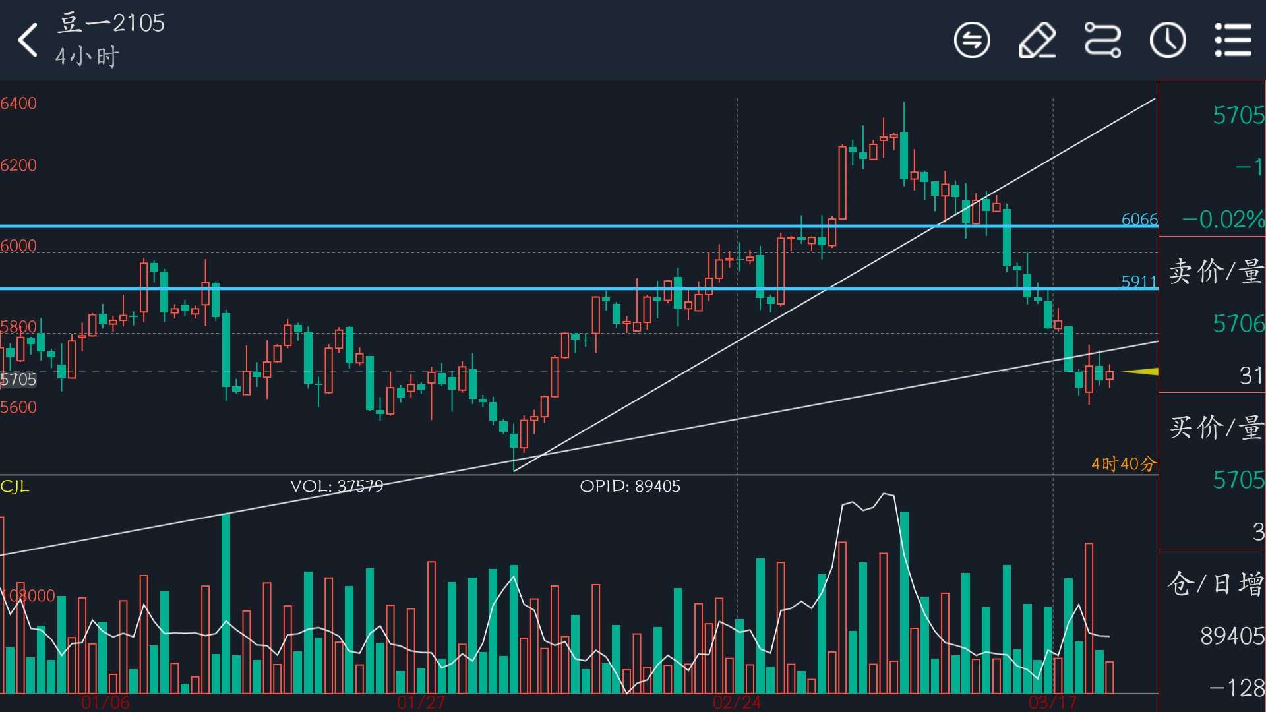Viewport: 1266px width, 712px height.
Task: Select the drawing pencil tool icon
Action: pos(1037,40)
